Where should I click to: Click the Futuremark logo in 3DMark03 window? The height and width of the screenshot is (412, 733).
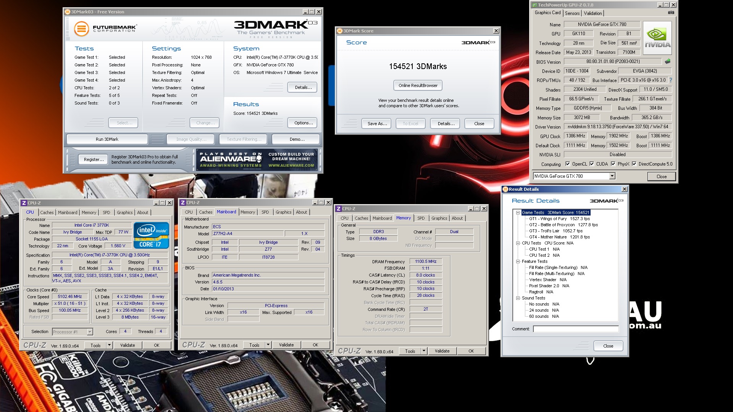click(x=105, y=29)
